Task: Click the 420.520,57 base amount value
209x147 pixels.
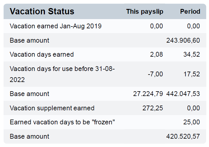Action: pyautogui.click(x=183, y=137)
